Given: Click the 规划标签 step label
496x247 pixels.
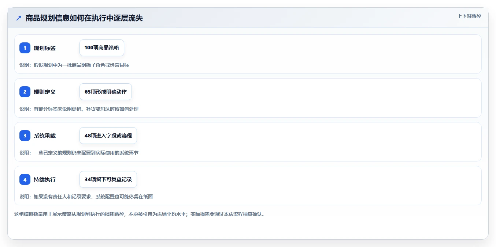Looking at the screenshot, I should tap(45, 48).
